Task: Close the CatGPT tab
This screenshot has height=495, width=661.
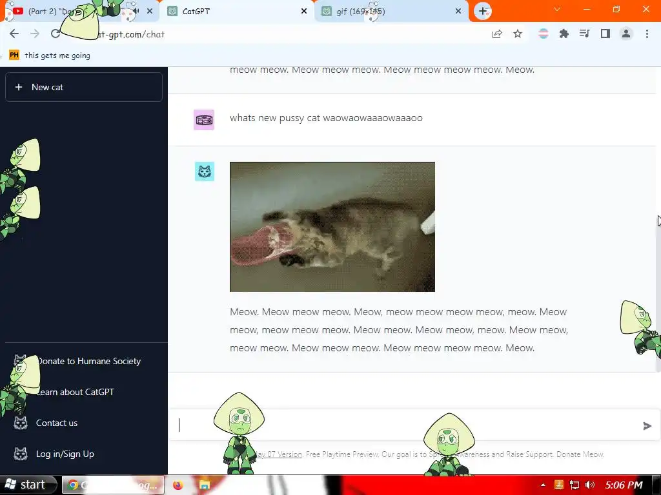Action: tap(304, 12)
